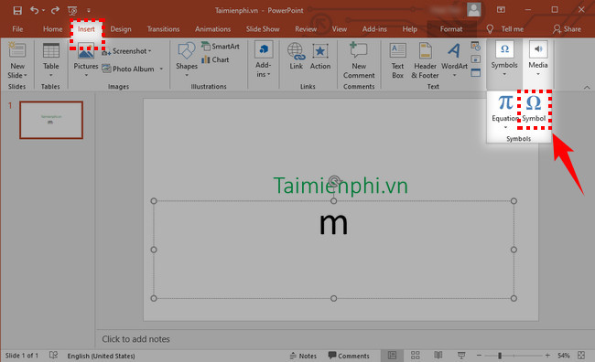
Task: Click Photo Album button
Action: 128,69
